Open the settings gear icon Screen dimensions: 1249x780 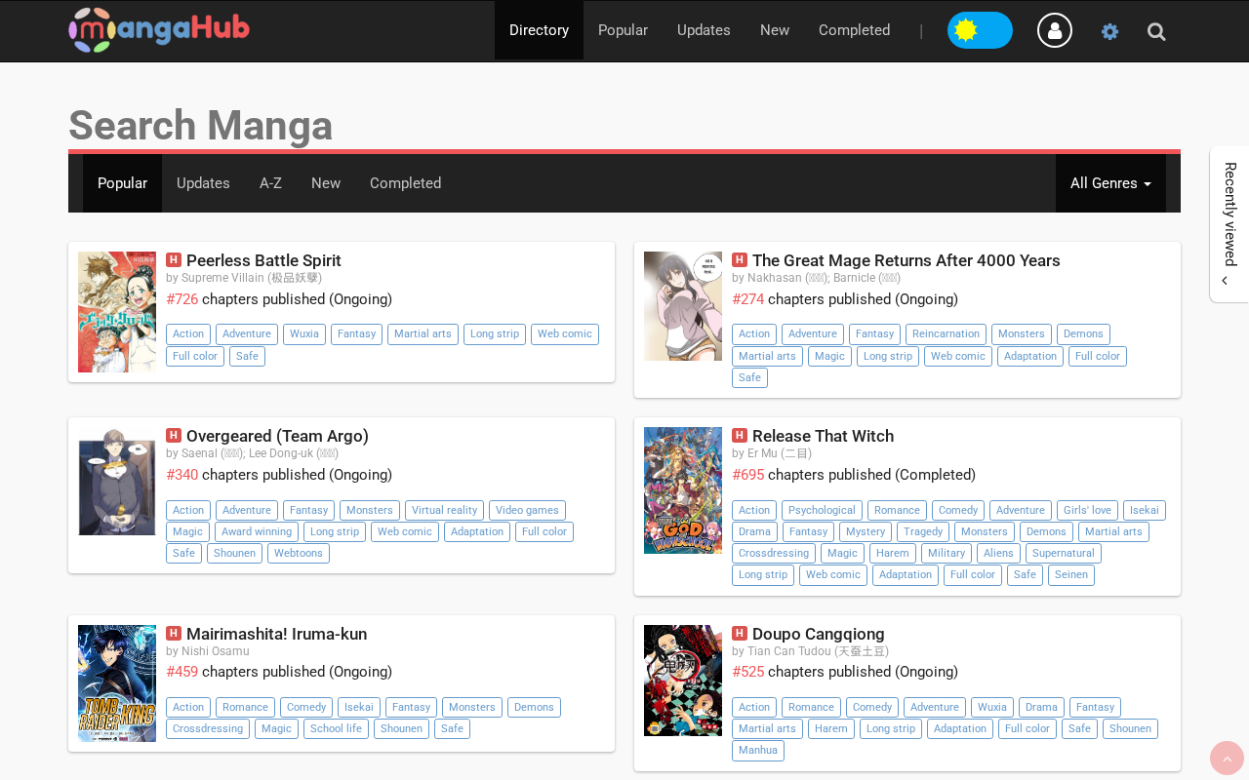pos(1109,31)
